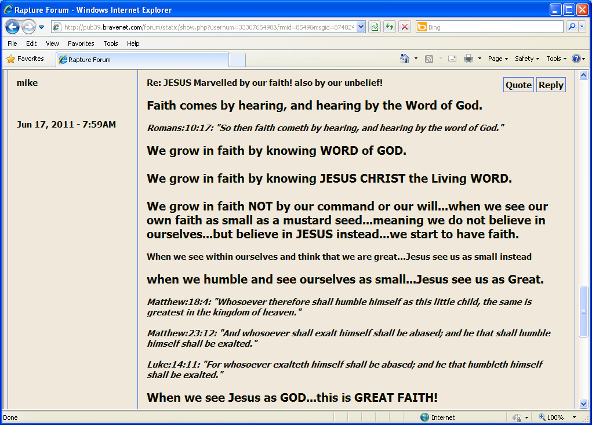
Task: Open the View menu
Action: [x=53, y=43]
